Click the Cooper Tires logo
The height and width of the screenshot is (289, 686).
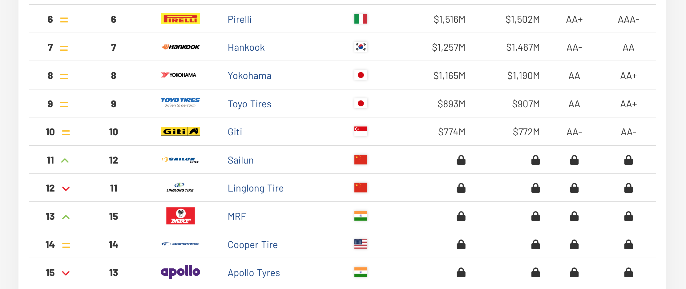pyautogui.click(x=180, y=244)
